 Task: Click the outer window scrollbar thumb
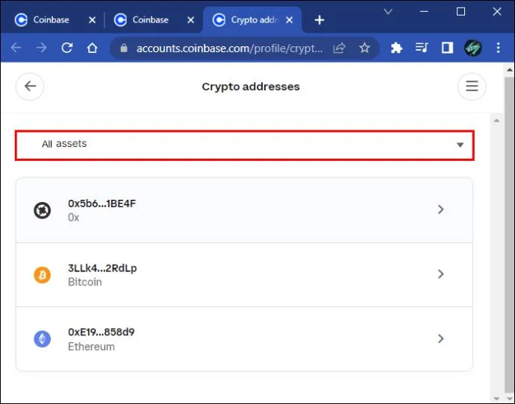point(510,235)
